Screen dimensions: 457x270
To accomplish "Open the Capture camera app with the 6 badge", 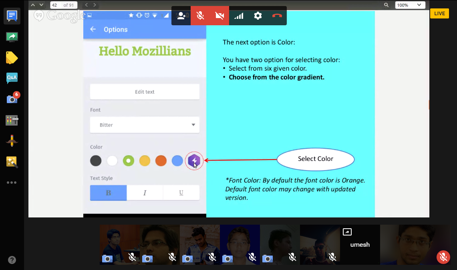I will 12,98.
